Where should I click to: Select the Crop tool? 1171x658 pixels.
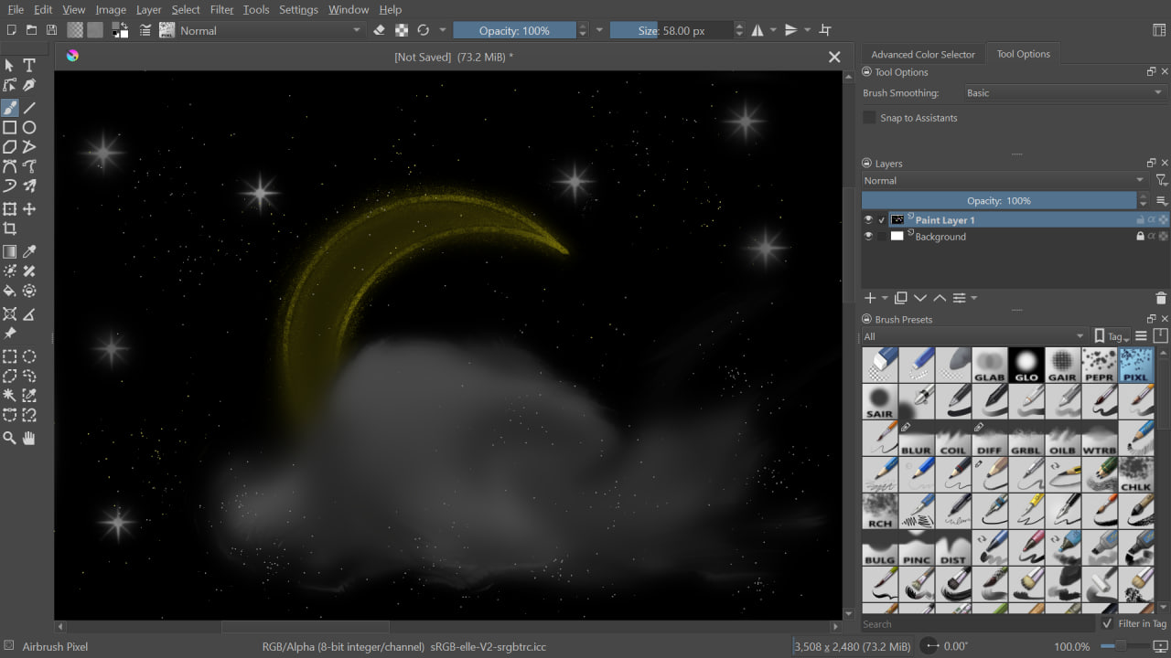tap(10, 229)
